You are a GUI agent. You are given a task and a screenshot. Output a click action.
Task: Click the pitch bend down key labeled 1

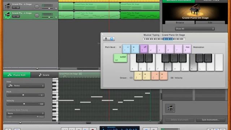[x=126, y=49]
